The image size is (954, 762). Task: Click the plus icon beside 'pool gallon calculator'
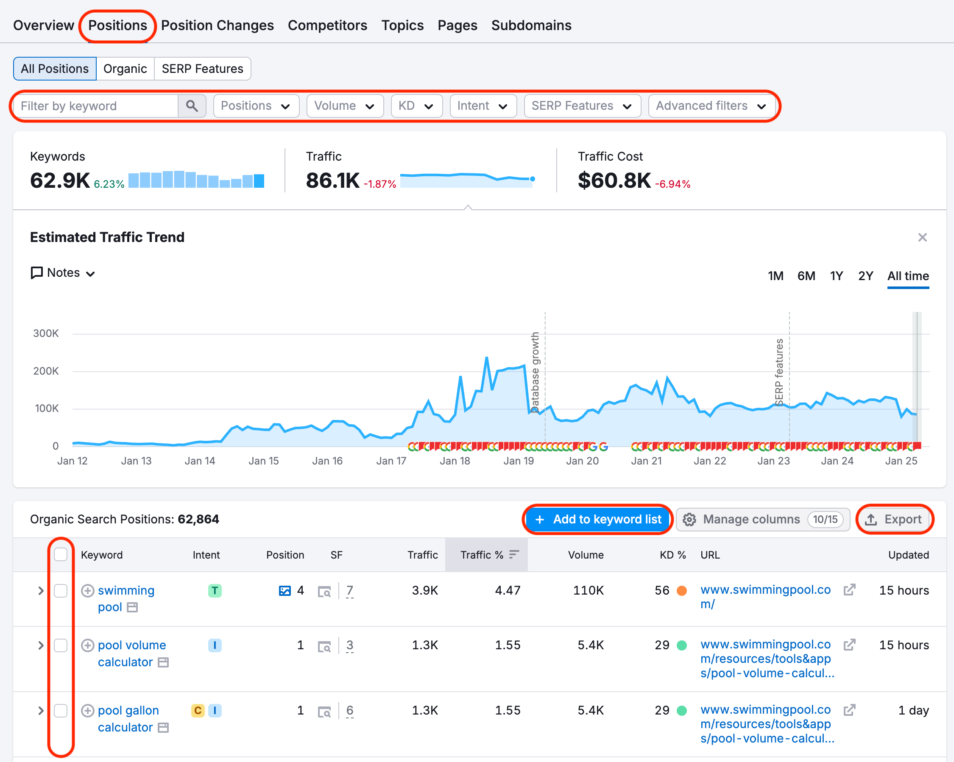tap(87, 710)
